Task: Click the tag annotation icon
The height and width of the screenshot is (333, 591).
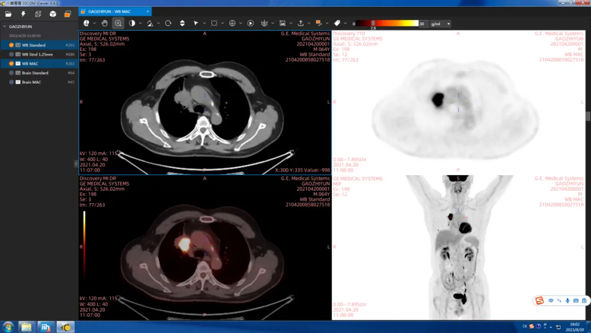Action: 337,24
